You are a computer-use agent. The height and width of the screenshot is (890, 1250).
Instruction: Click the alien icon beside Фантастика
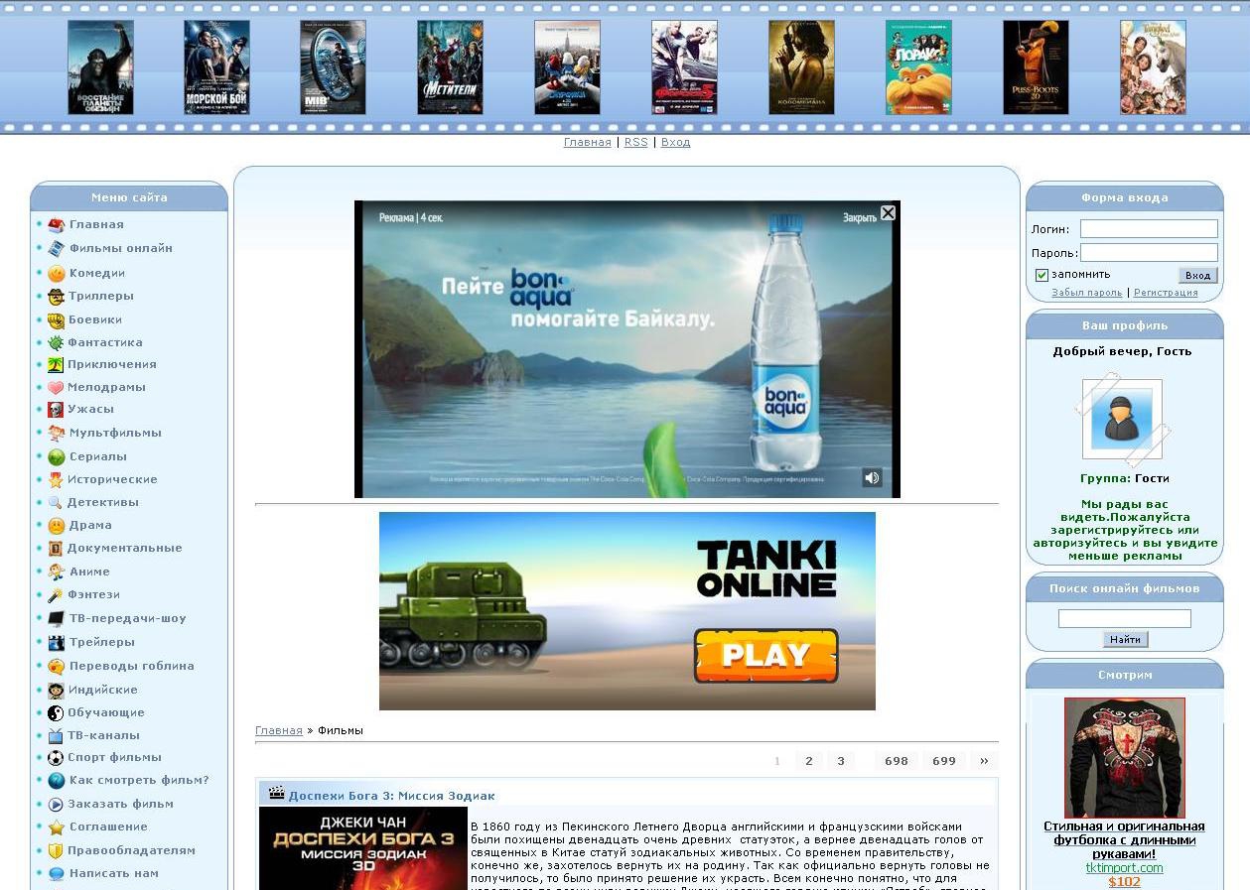(56, 343)
